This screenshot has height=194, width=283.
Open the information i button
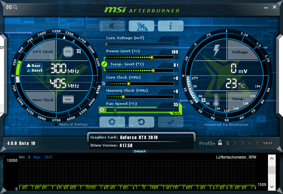pos(170,26)
